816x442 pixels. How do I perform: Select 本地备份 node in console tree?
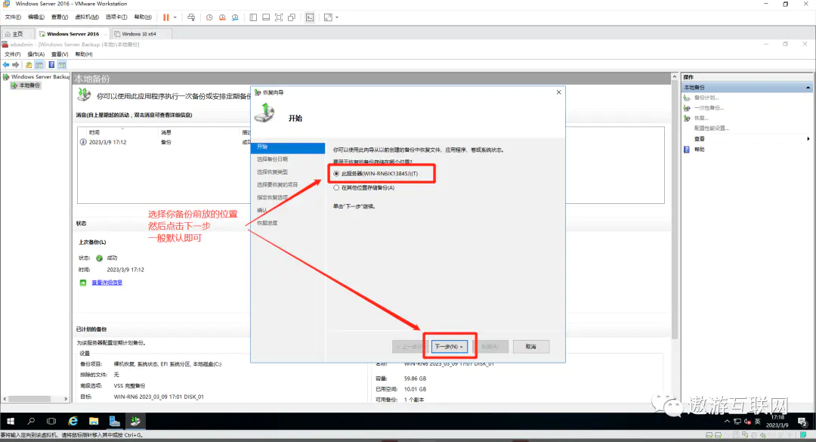coord(26,85)
